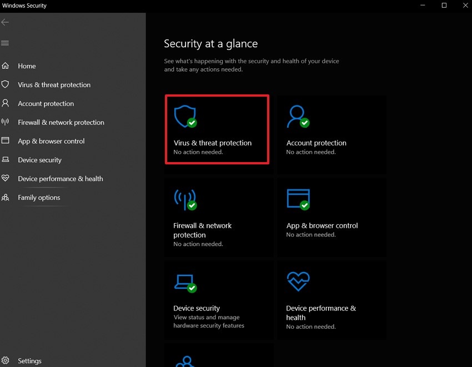The height and width of the screenshot is (367, 472).
Task: Click the window icon for App & browser control
Action: click(x=6, y=141)
